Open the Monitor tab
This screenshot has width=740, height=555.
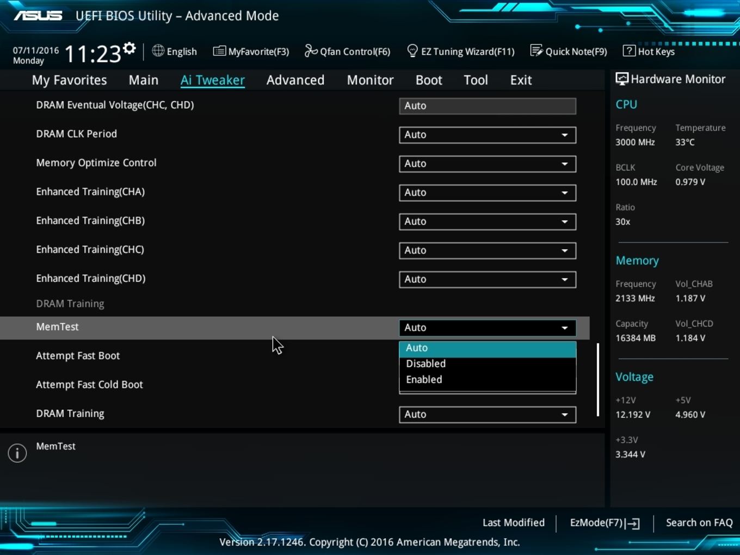371,80
